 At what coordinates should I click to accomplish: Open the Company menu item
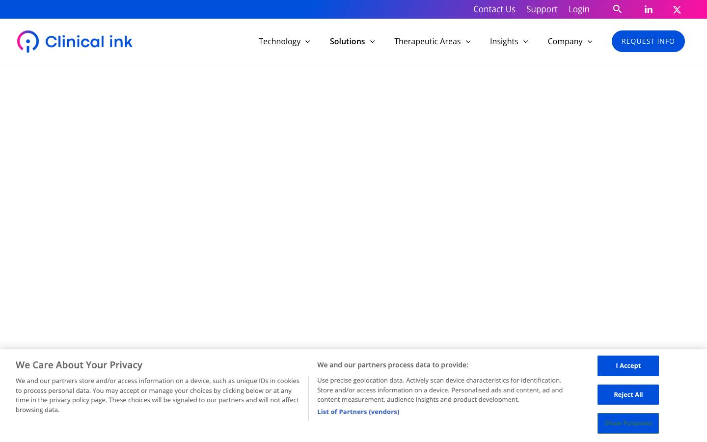click(565, 41)
